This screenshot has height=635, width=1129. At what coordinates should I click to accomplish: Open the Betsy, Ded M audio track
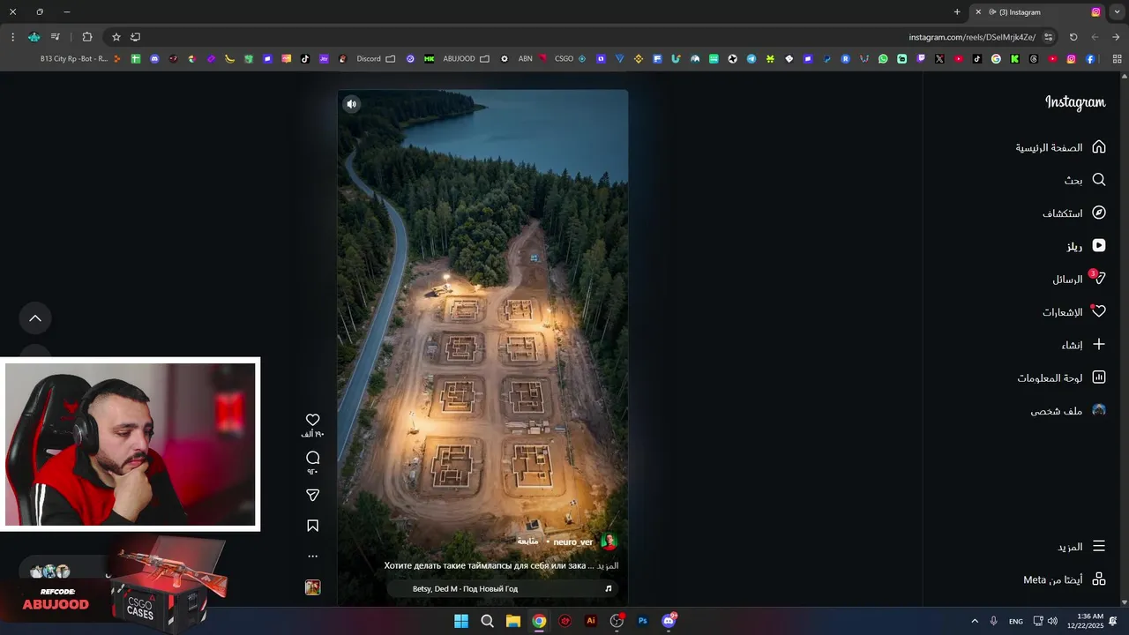pos(503,588)
